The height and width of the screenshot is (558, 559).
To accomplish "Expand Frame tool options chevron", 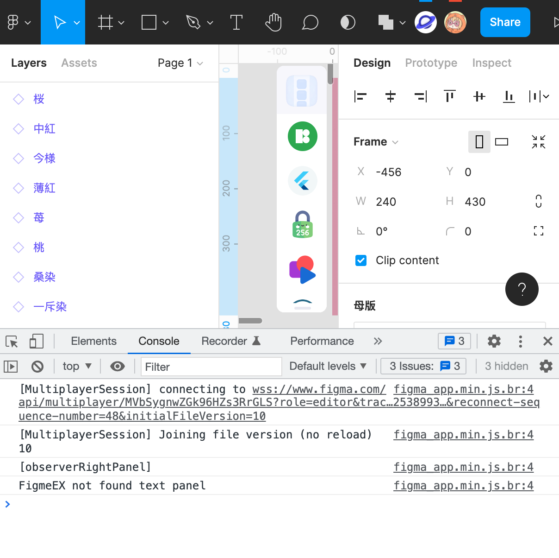I will click(x=121, y=22).
